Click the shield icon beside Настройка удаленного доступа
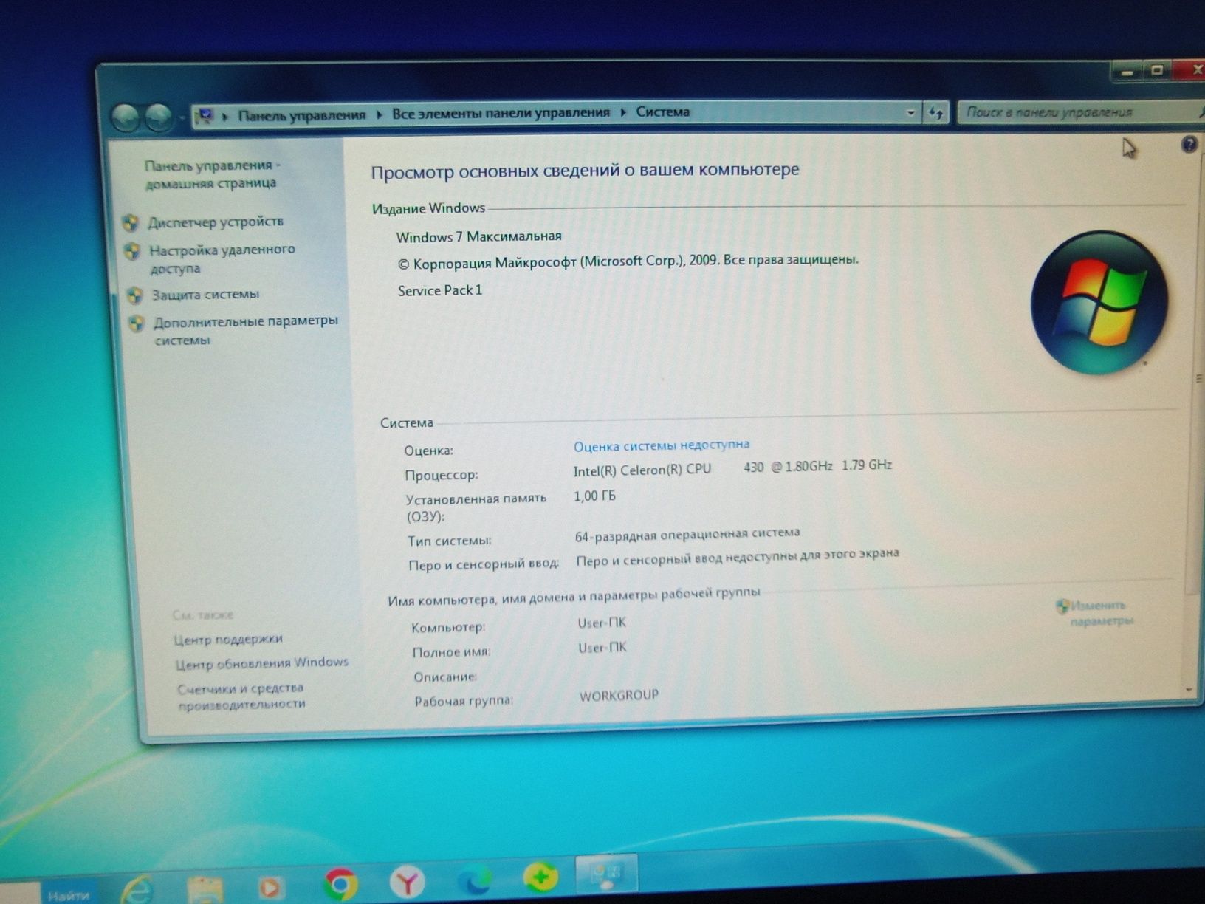The width and height of the screenshot is (1205, 904). tap(132, 251)
